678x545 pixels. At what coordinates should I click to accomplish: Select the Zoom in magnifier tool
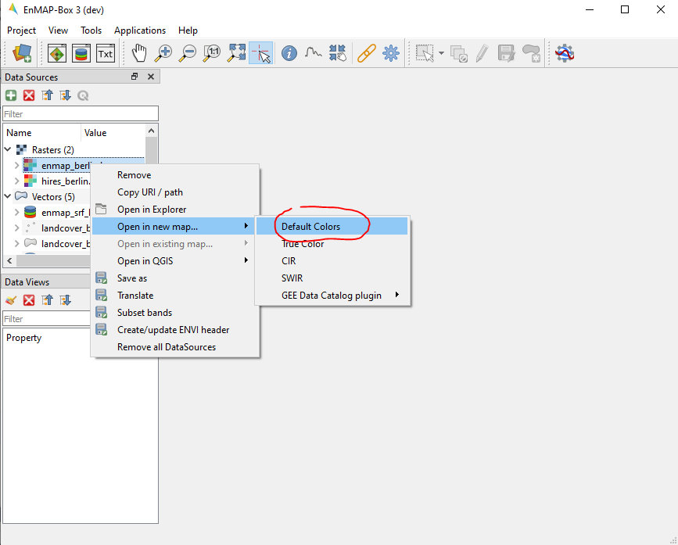(163, 53)
